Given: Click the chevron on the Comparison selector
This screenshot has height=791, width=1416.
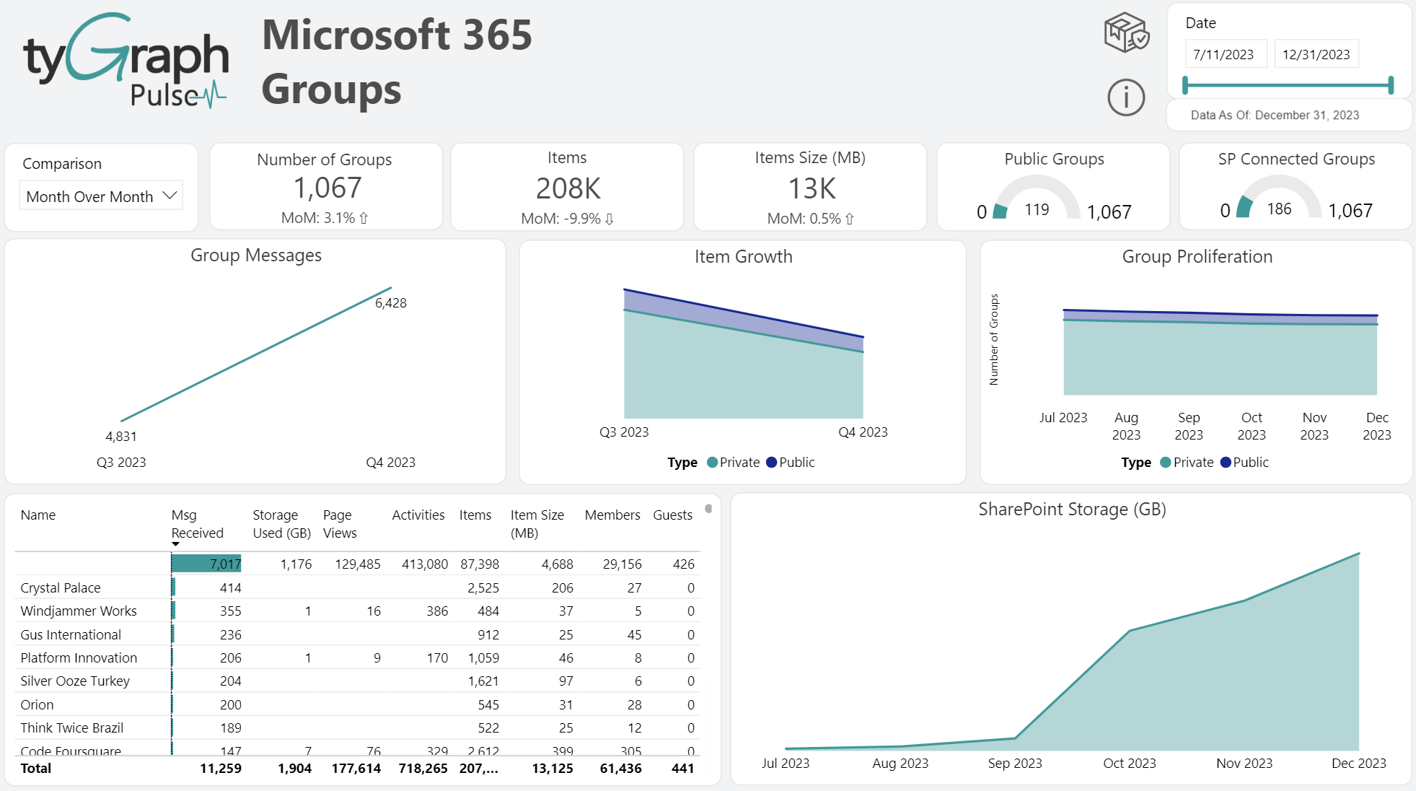Looking at the screenshot, I should tap(170, 196).
